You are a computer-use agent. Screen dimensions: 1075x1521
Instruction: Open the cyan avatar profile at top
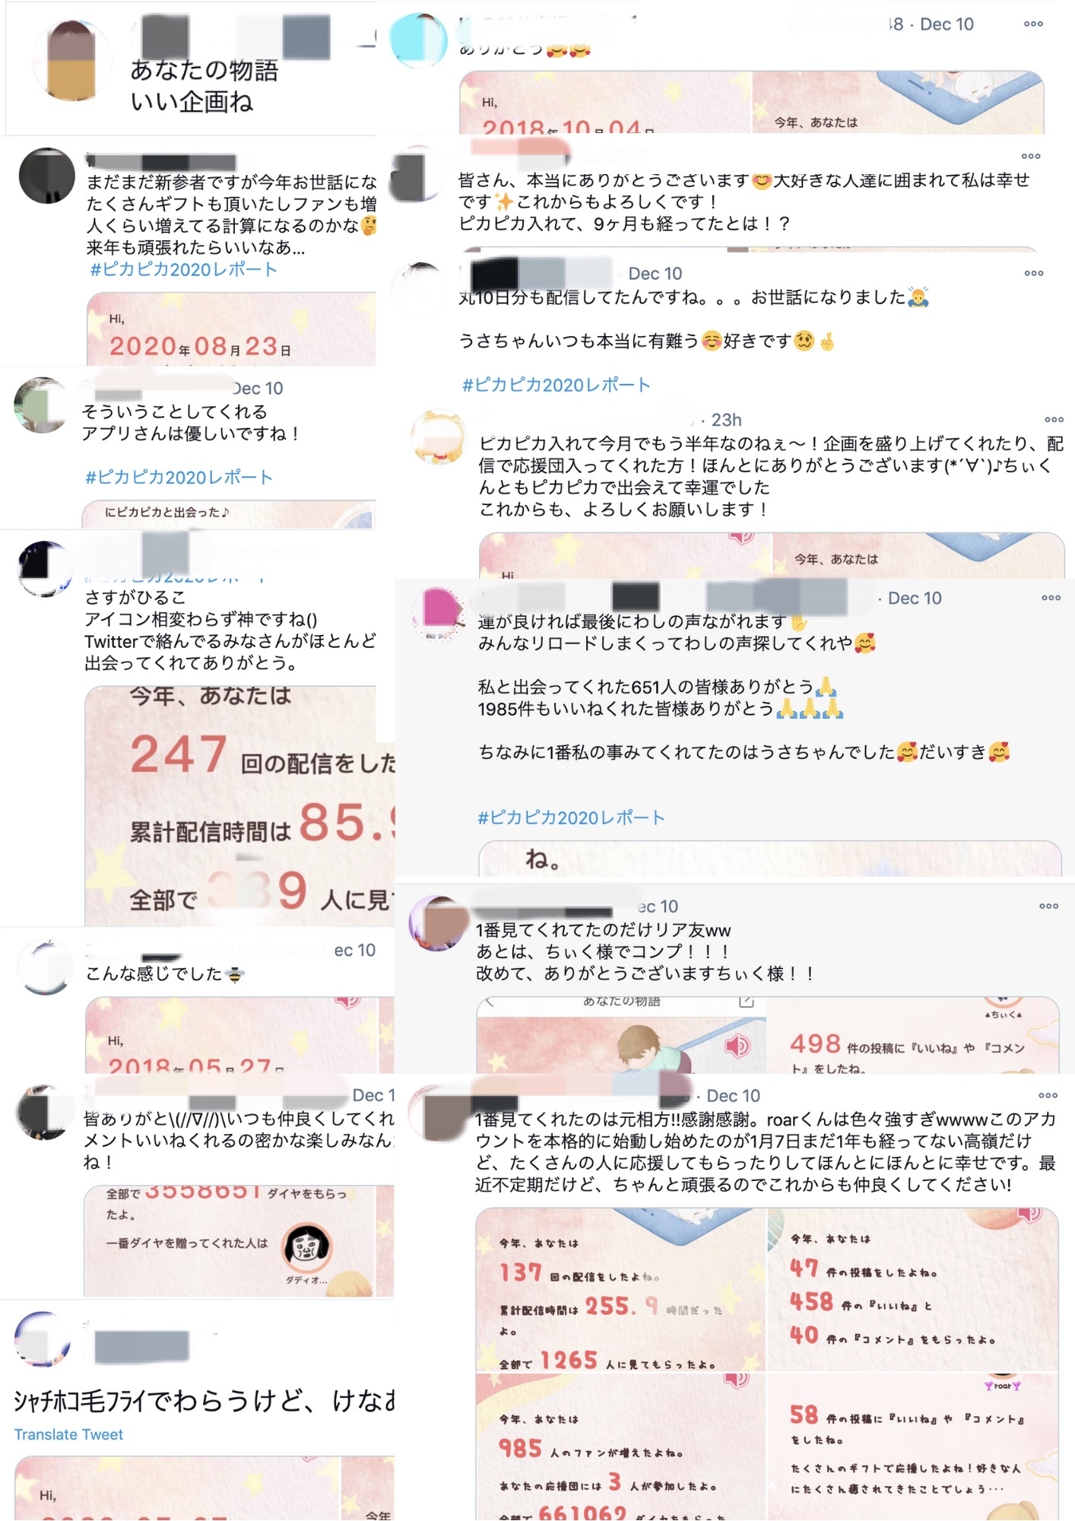[419, 40]
